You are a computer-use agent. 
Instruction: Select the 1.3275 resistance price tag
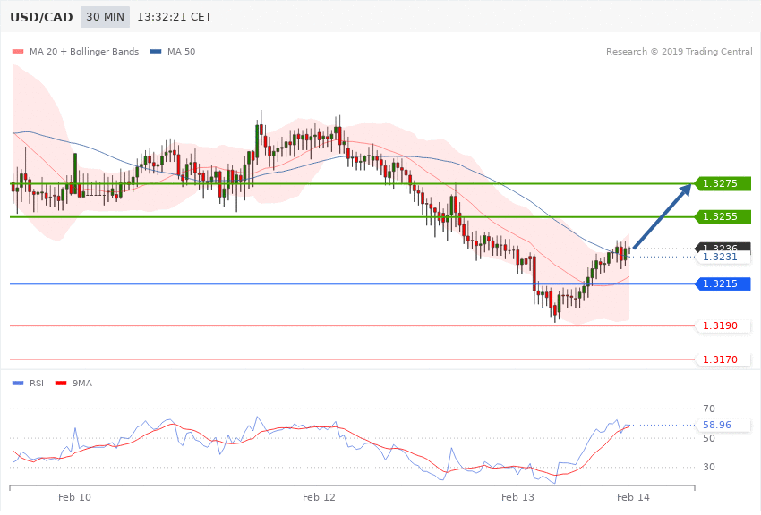(723, 183)
